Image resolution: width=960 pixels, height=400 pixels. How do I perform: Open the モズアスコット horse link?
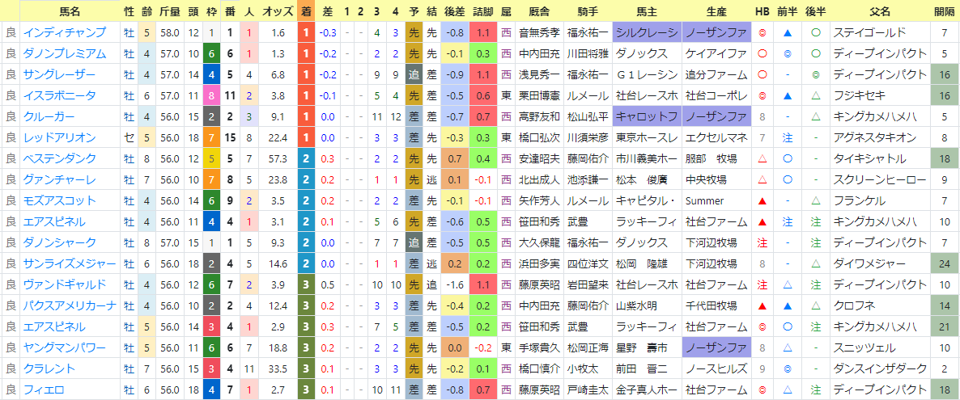click(x=59, y=200)
